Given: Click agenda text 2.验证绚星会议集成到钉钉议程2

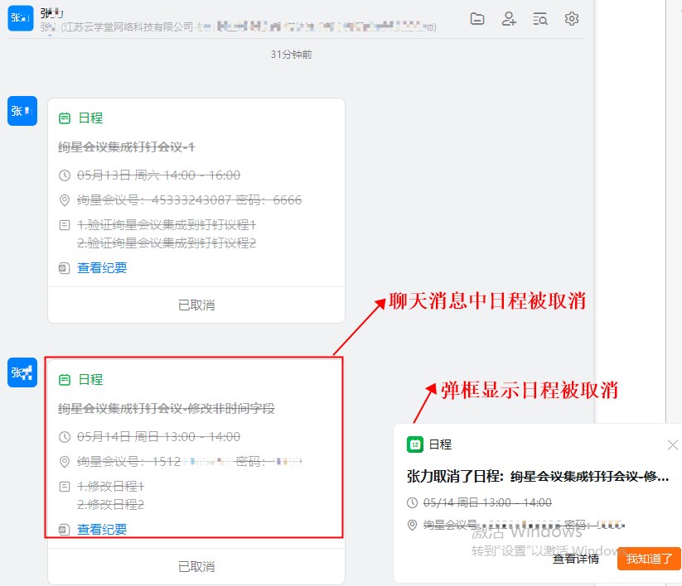Looking at the screenshot, I should click(x=167, y=243).
